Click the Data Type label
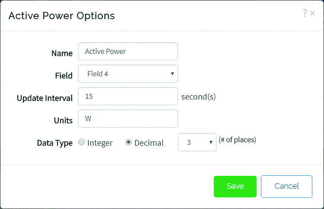 point(54,143)
